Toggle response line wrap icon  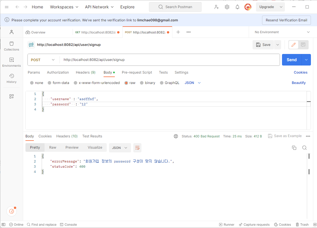click(137, 148)
